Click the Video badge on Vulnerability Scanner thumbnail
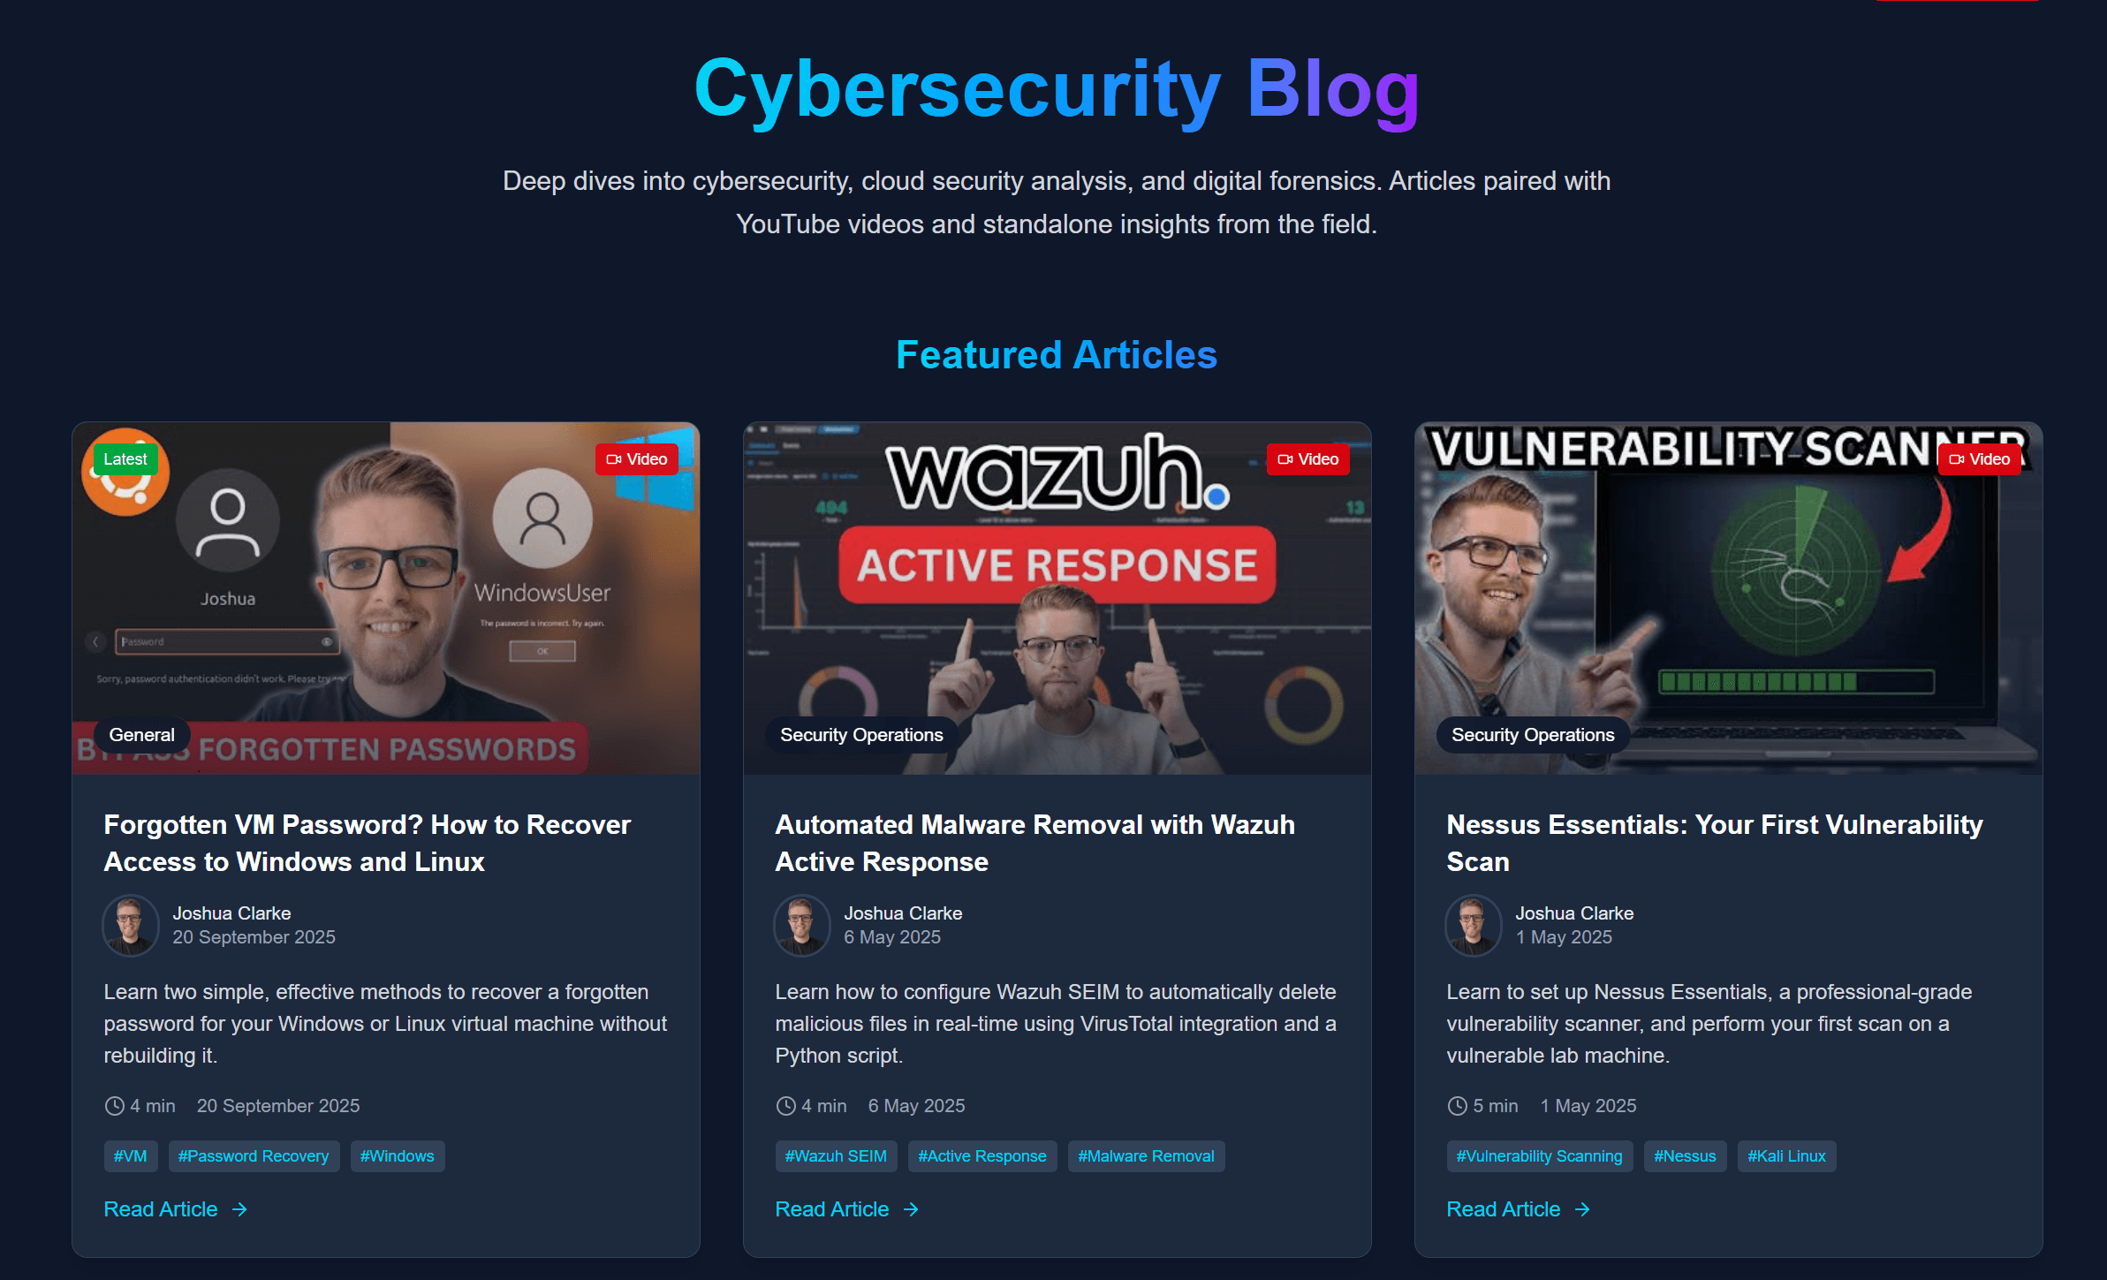This screenshot has height=1280, width=2107. pyautogui.click(x=1979, y=459)
